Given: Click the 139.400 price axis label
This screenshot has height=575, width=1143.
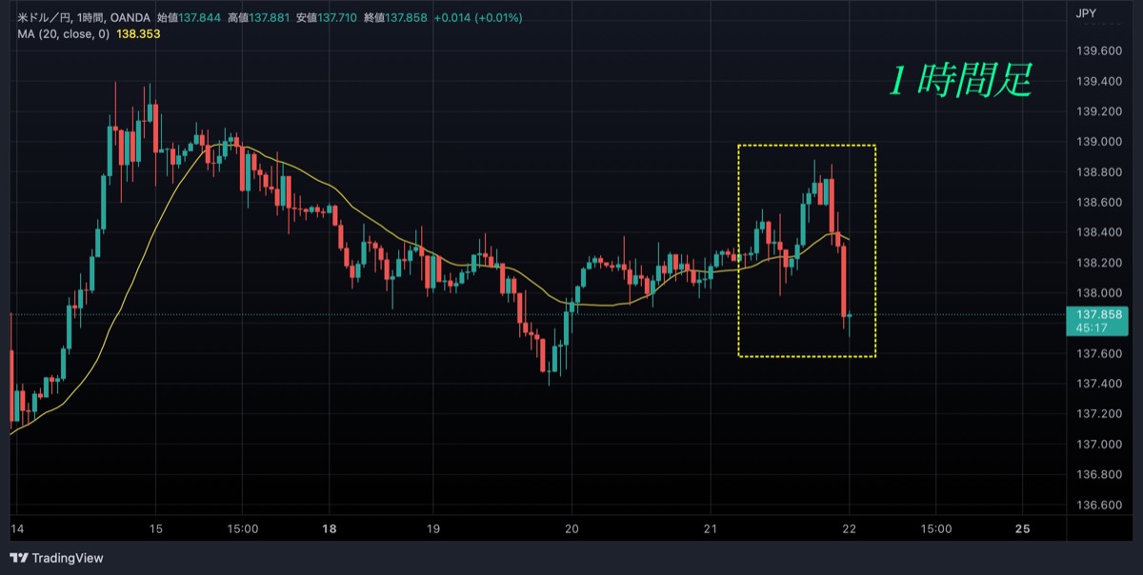Looking at the screenshot, I should 1097,82.
